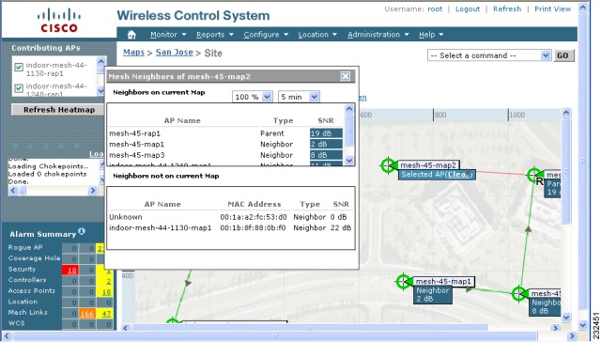Go to the Home icon in navigation bar

point(131,35)
